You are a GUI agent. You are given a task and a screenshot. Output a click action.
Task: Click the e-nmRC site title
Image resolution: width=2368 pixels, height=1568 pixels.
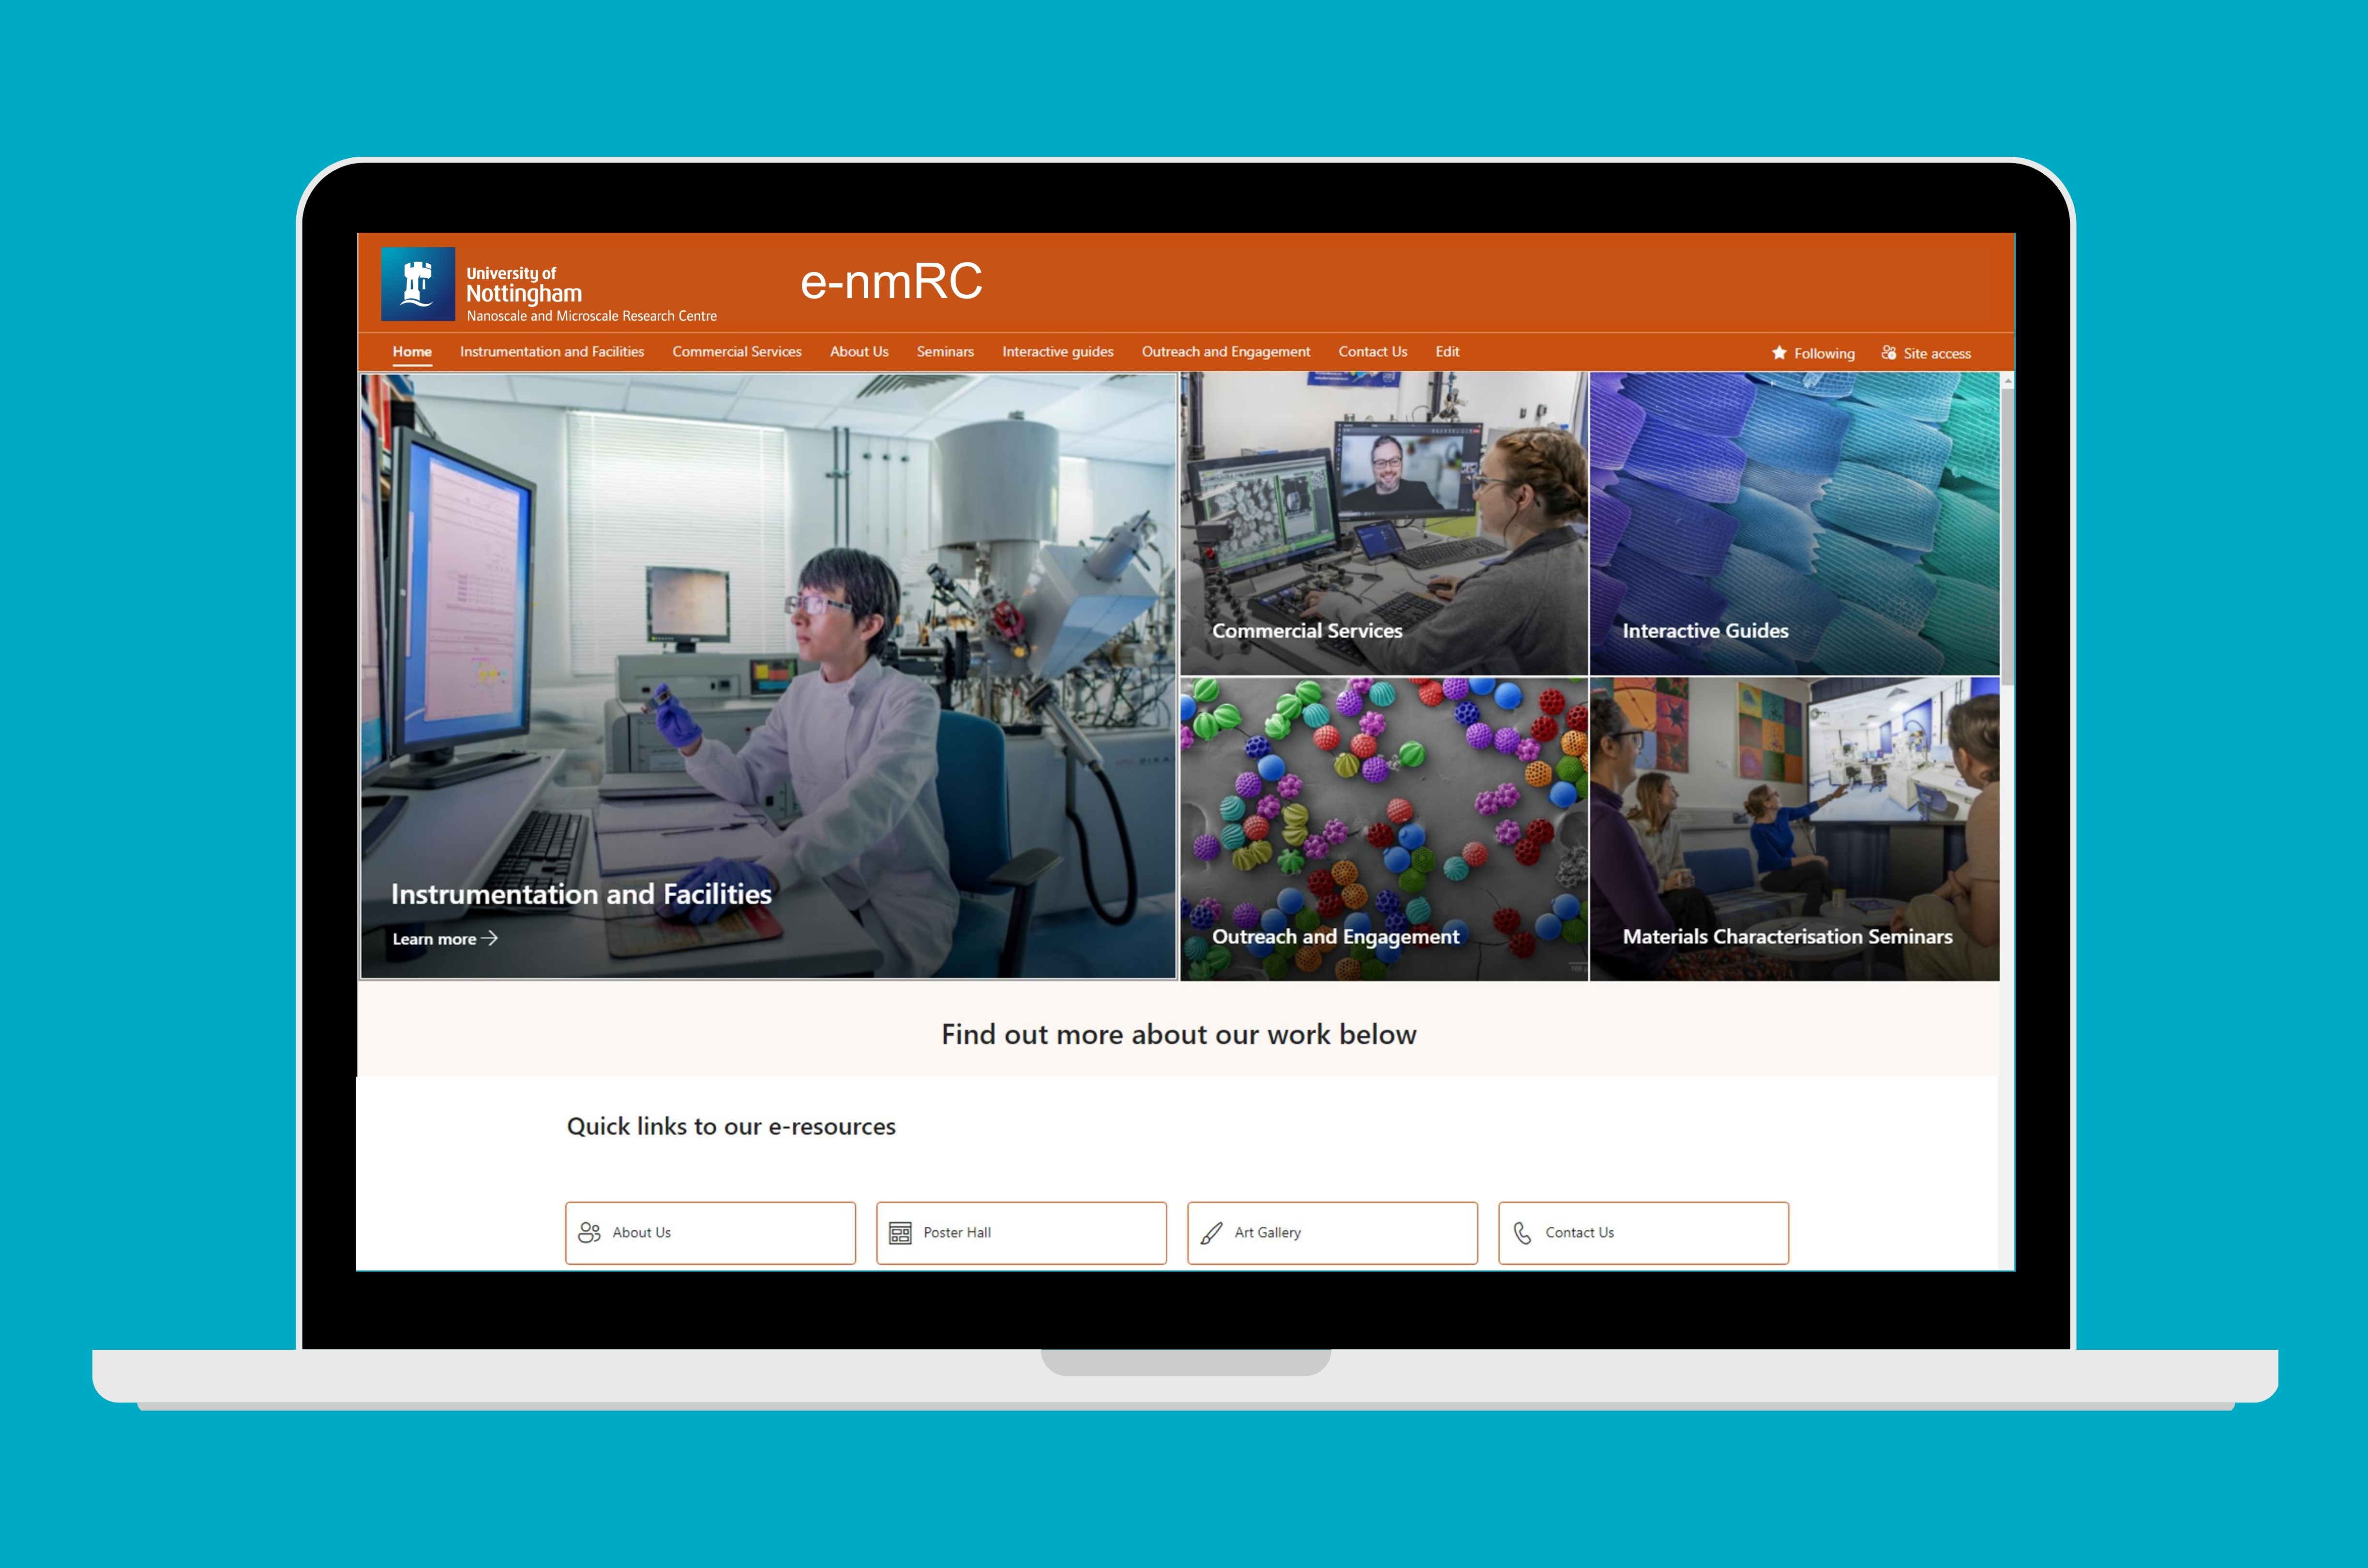(x=891, y=281)
